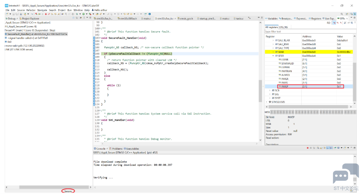Toggle the highlighted SFRs display-format button
The image size is (362, 194).
[x=334, y=23]
